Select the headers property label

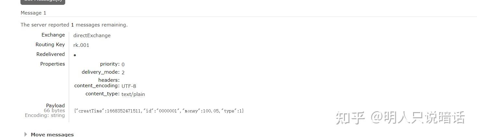tap(109, 80)
